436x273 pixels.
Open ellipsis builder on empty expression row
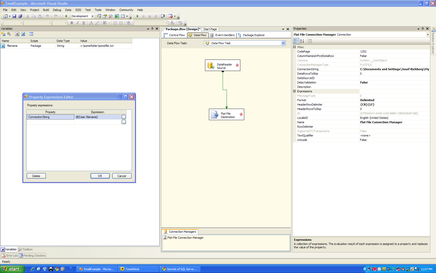[124, 122]
